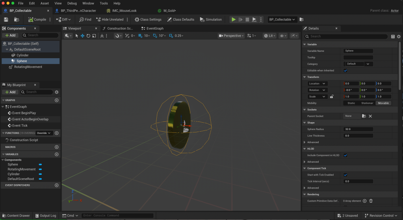Click the scale lock icon
The image size is (403, 220).
(x=332, y=97)
